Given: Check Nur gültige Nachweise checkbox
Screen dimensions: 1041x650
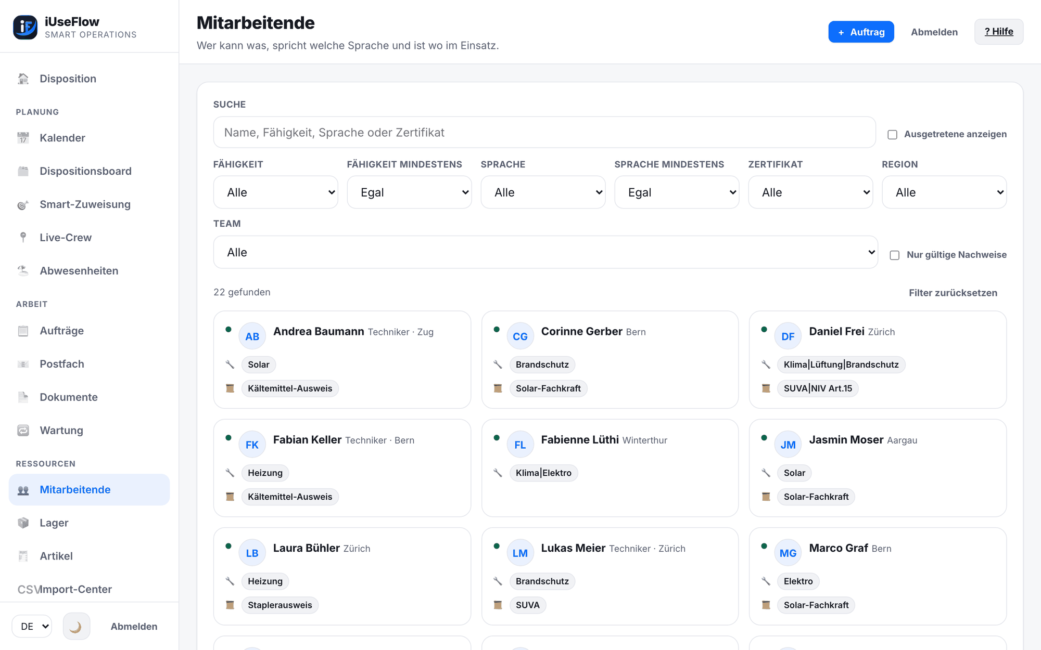Looking at the screenshot, I should point(894,255).
